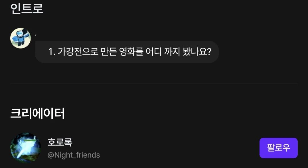Tap the gray username under 호로록
Viewport: 308px width, 168px height.
pyautogui.click(x=74, y=155)
